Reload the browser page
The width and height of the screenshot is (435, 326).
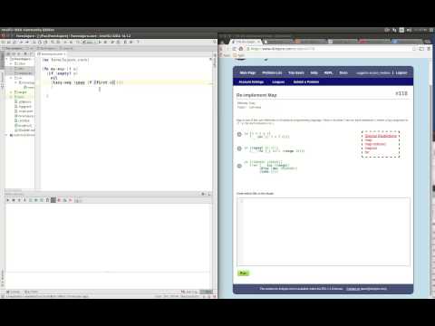click(x=235, y=49)
